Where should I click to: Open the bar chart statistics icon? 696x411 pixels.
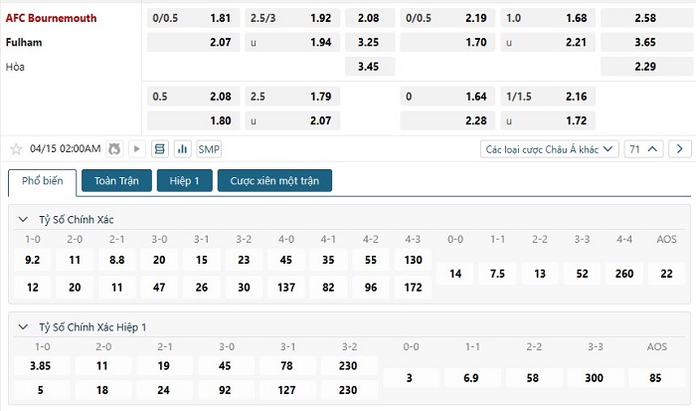point(182,149)
